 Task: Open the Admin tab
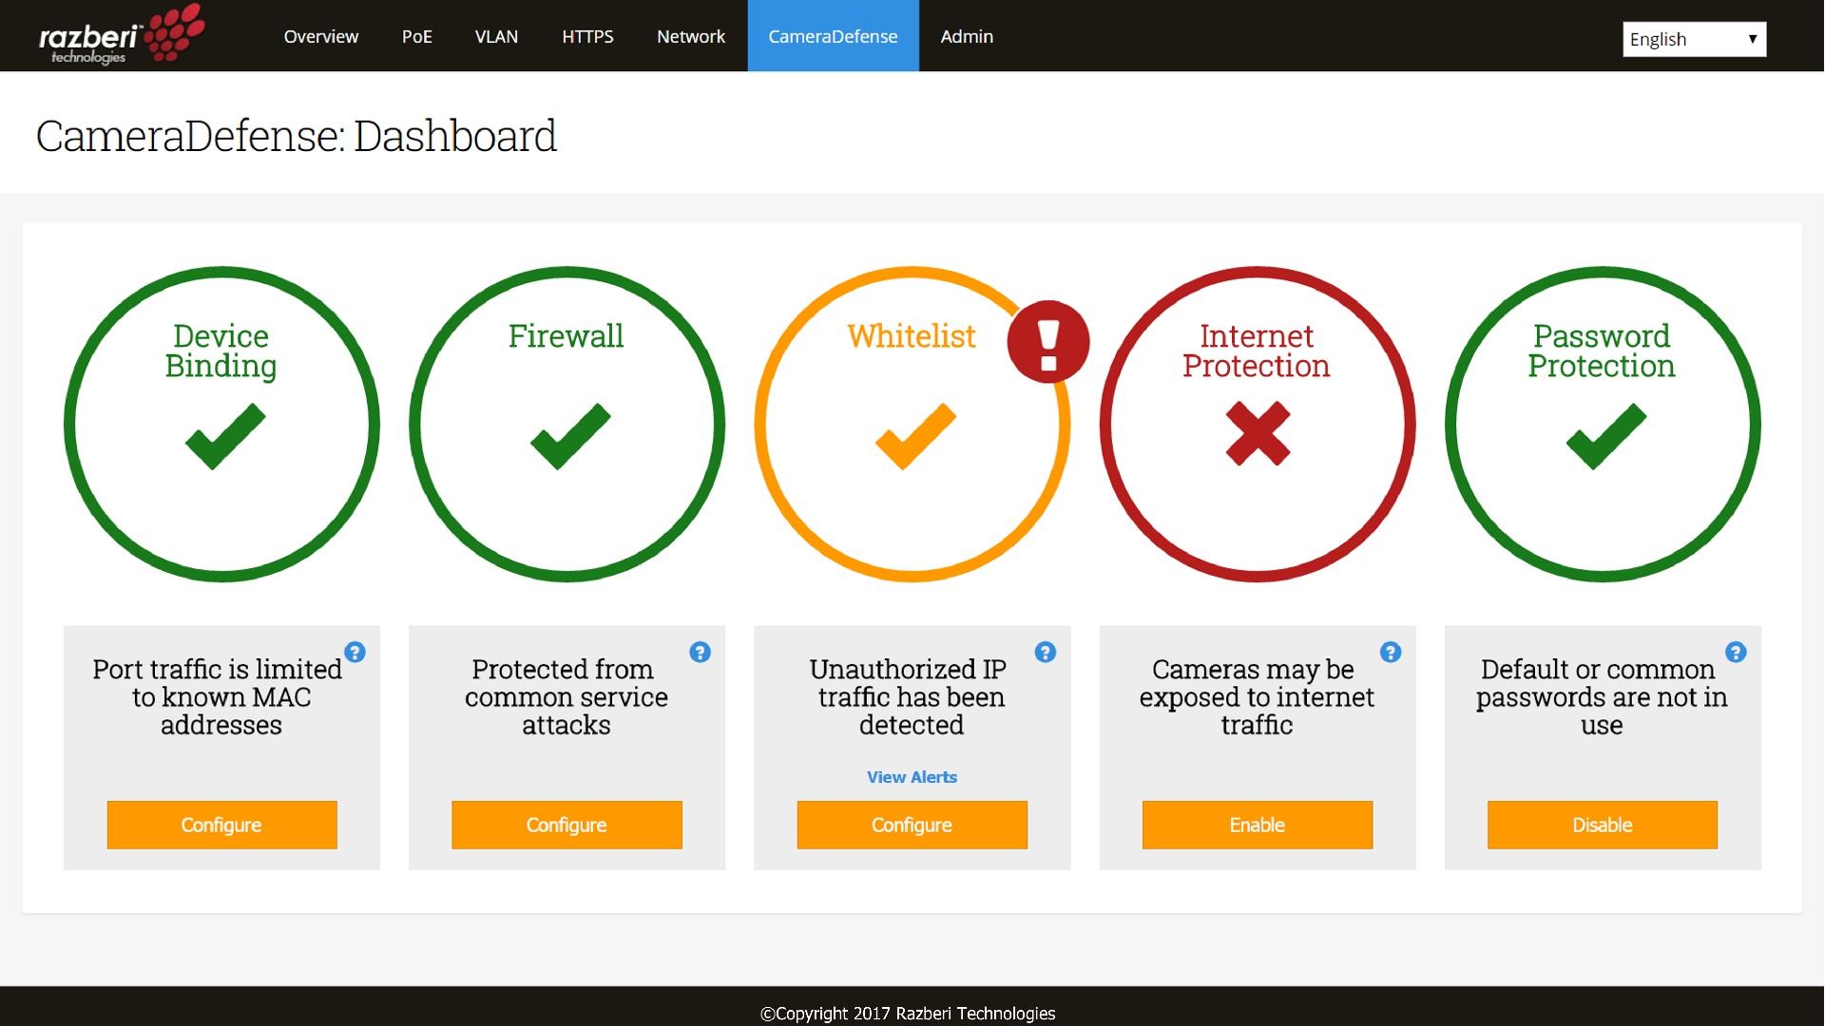tap(967, 36)
